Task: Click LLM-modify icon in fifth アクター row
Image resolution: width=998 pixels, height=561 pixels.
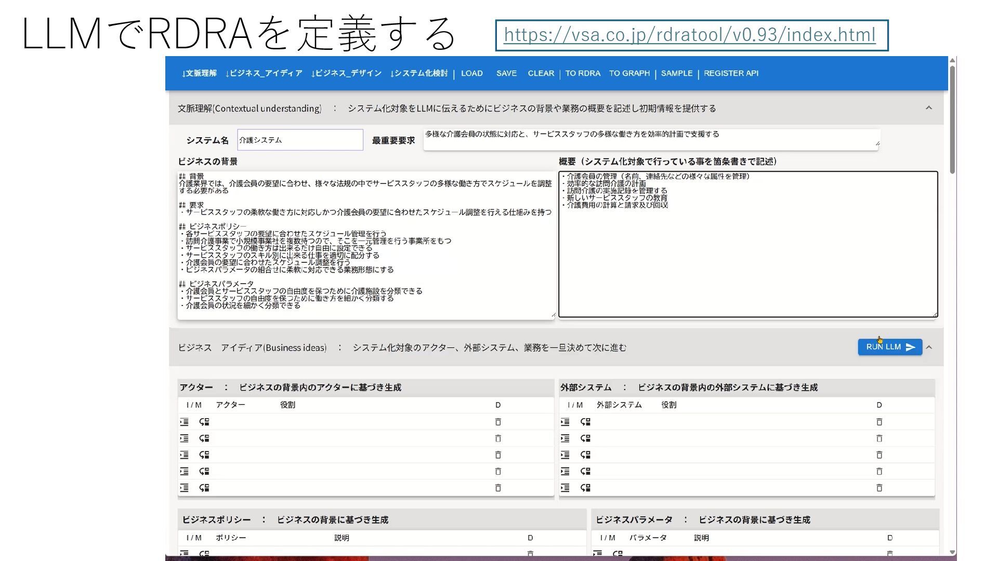Action: 204,488
